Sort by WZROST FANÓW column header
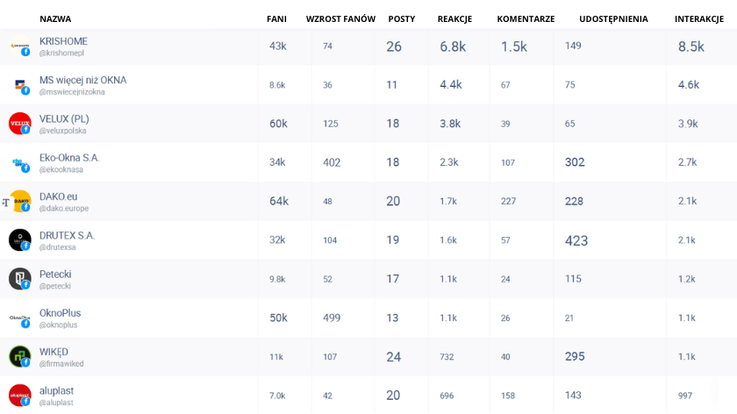Viewport: 737px width, 414px height. [x=340, y=18]
